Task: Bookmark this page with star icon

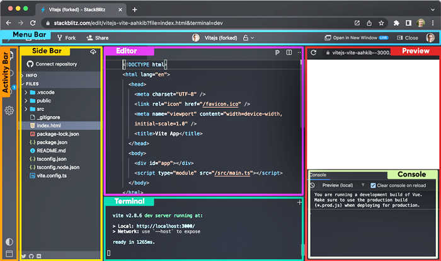Action: [381, 23]
